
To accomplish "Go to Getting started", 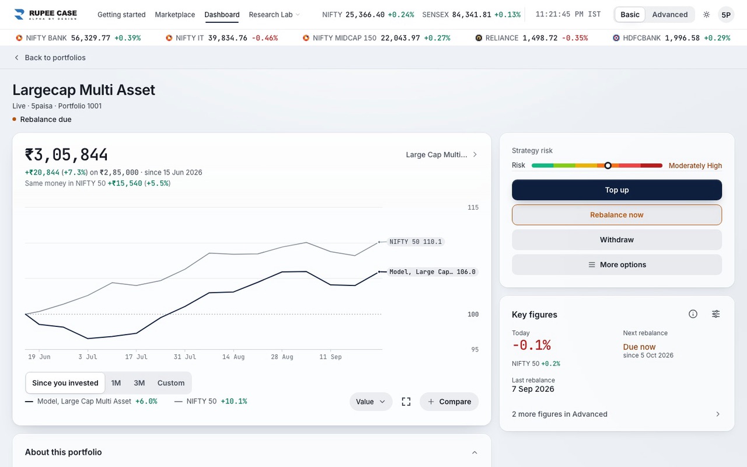I will pos(121,15).
